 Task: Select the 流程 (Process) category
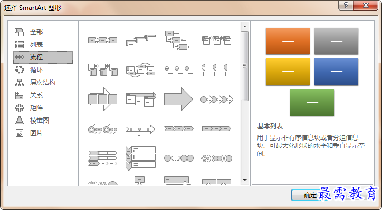pos(43,57)
